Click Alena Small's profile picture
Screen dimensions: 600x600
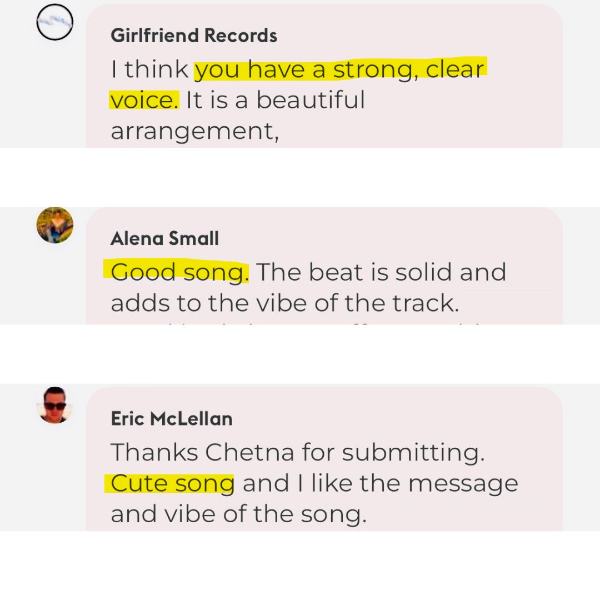pos(54,225)
